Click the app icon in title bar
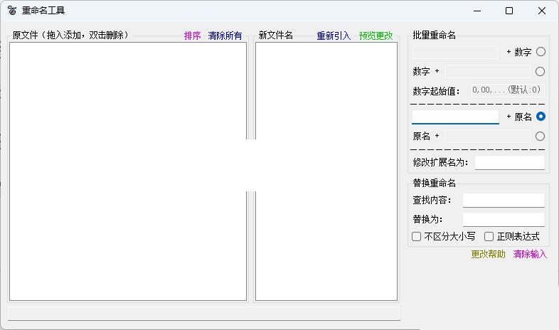Screen dimensions: 559x330 coord(12,11)
